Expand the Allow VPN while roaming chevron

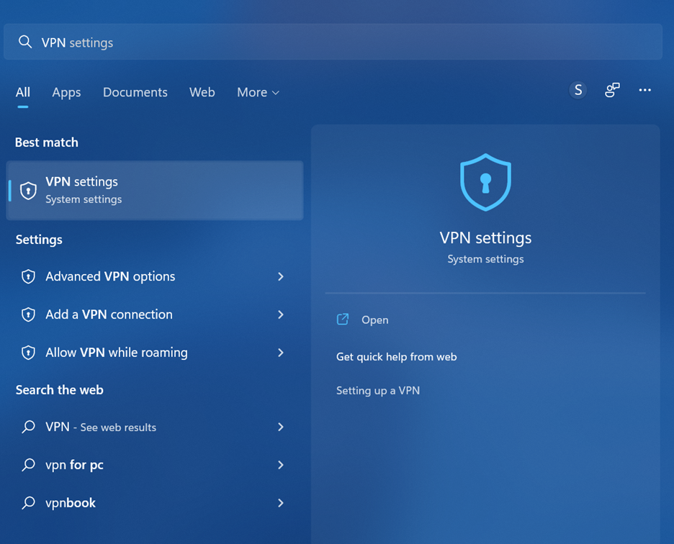point(281,353)
